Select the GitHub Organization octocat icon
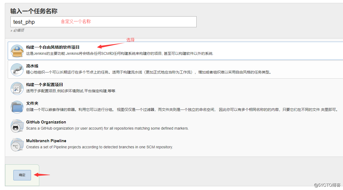The width and height of the screenshot is (343, 190). [x=17, y=126]
